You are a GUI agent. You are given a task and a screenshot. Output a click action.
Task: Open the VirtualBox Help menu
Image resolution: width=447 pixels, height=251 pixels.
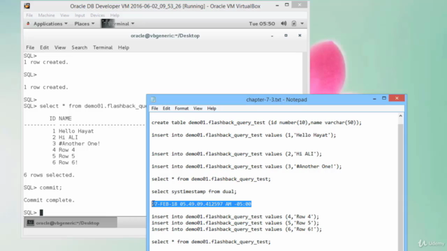pyautogui.click(x=115, y=15)
